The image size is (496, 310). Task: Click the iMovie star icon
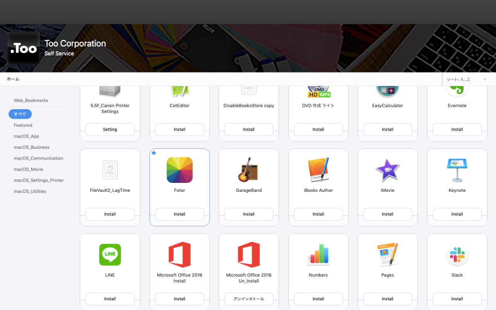point(387,170)
